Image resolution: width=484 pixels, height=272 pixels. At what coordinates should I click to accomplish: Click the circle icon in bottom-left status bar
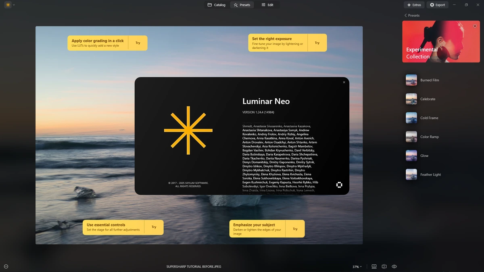pos(6,266)
